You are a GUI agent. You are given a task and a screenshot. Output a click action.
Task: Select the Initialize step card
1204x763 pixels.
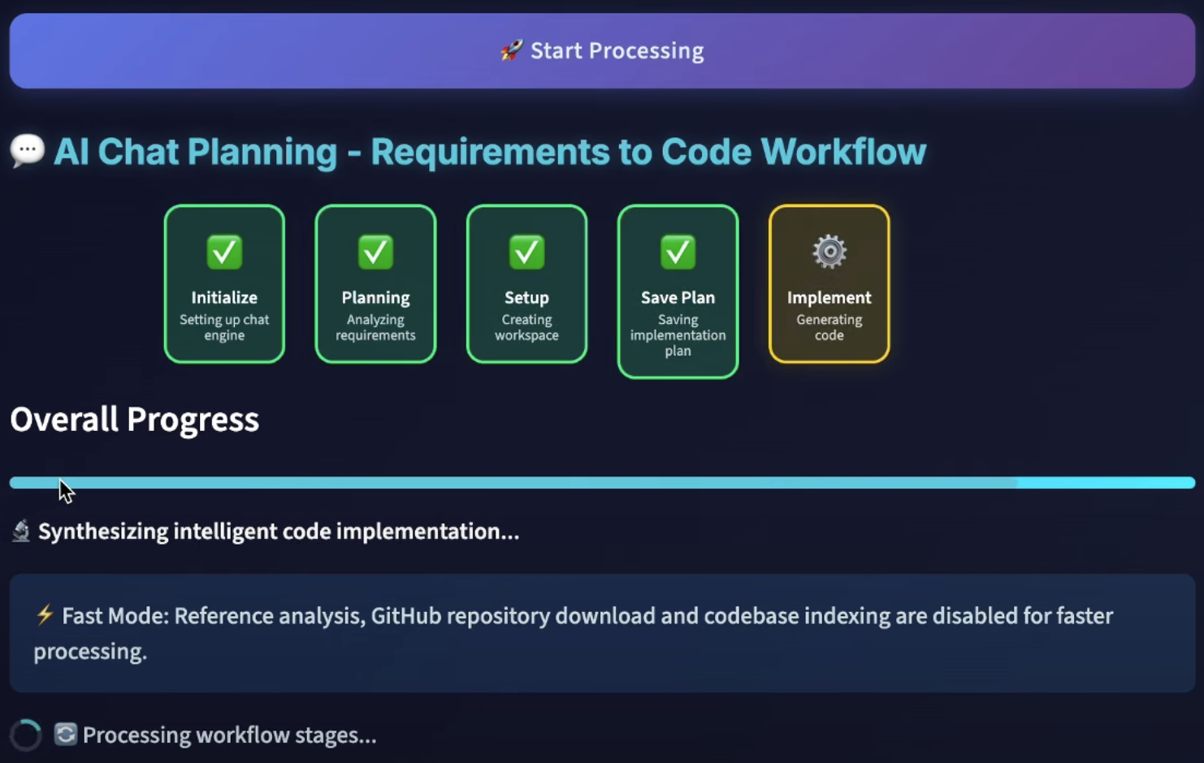click(224, 284)
